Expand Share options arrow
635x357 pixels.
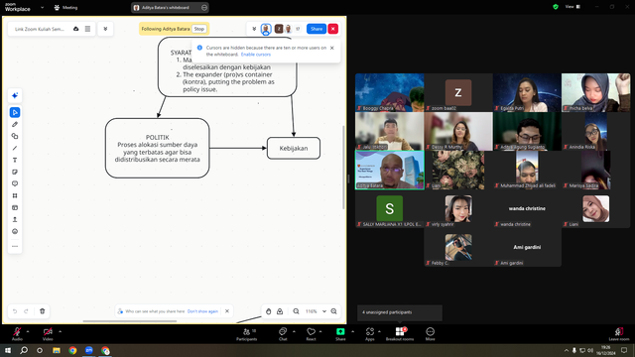pos(352,331)
